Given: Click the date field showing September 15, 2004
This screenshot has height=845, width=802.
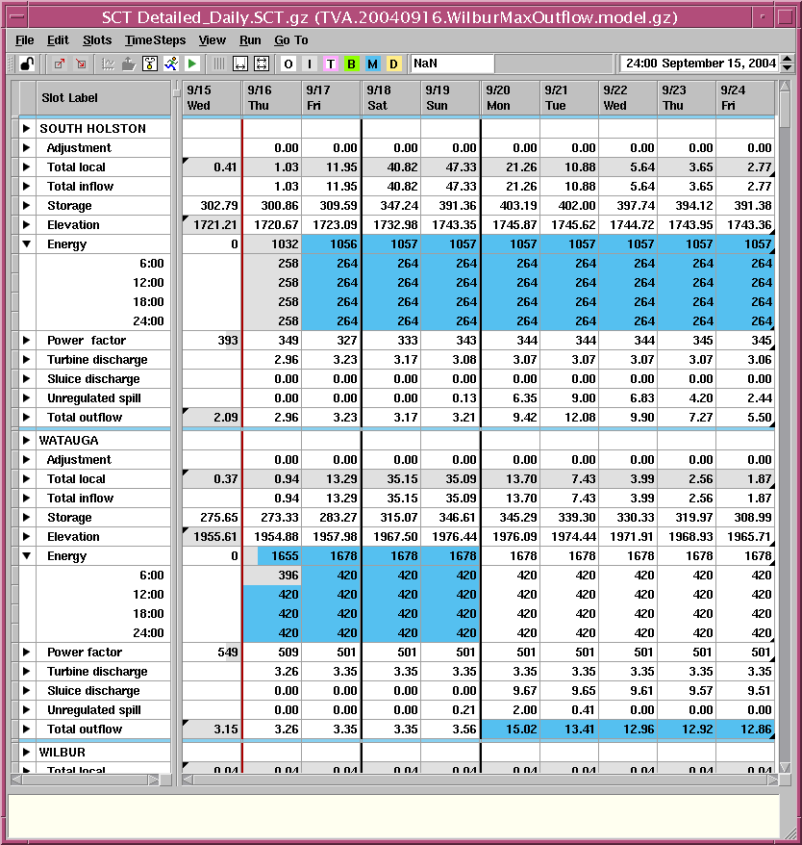Looking at the screenshot, I should click(x=699, y=64).
